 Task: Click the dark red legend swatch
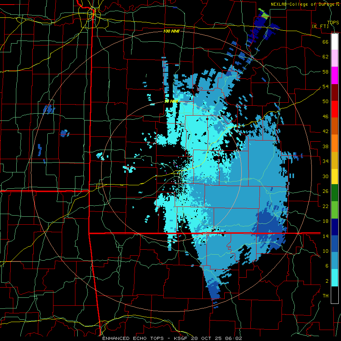point(335,92)
